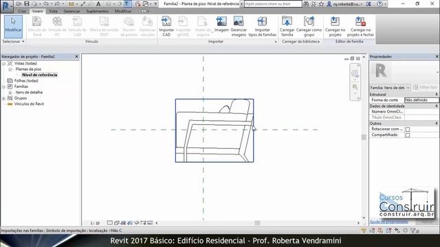Expand the Itens de detalhe node
The image size is (440, 247).
[x=10, y=93]
